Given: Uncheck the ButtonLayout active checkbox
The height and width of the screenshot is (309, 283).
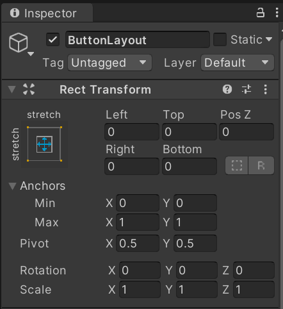Looking at the screenshot, I should (x=53, y=40).
